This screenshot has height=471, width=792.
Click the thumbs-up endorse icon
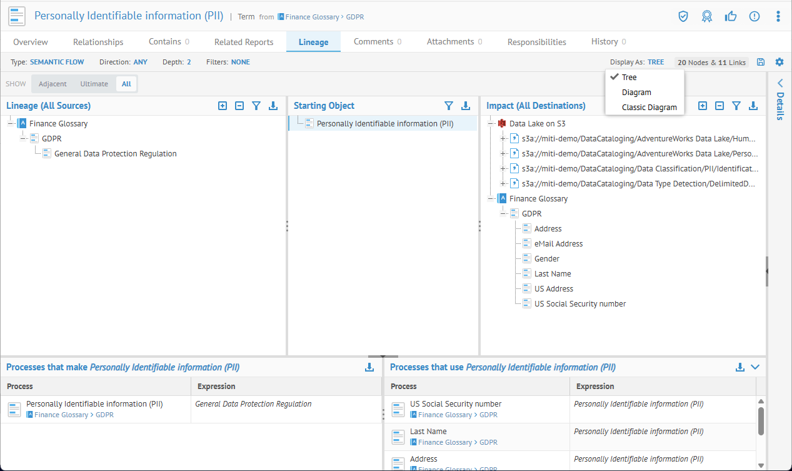[x=730, y=16]
